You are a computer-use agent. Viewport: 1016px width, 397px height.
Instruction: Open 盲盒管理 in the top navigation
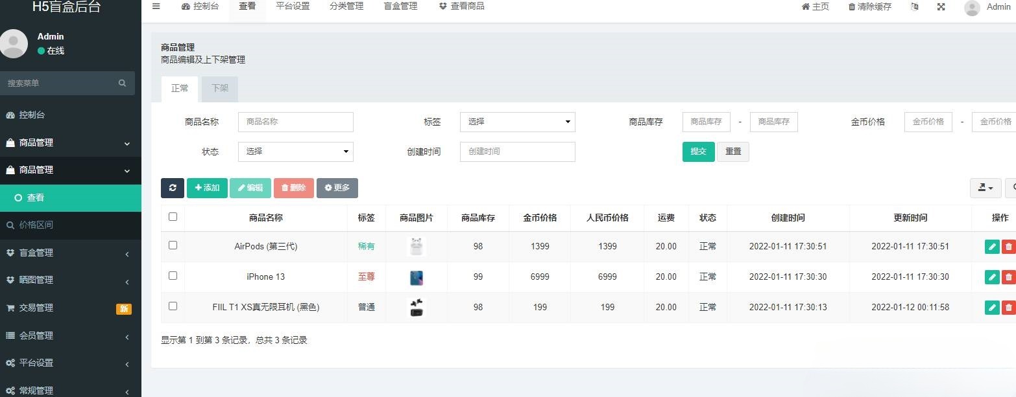[x=400, y=6]
